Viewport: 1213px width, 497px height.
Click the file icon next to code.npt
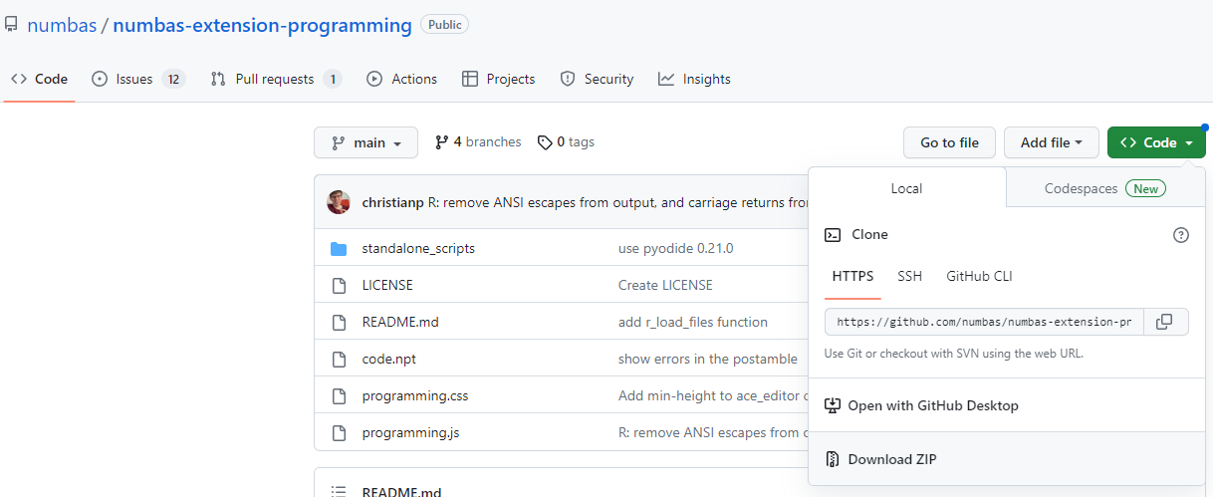pos(339,359)
